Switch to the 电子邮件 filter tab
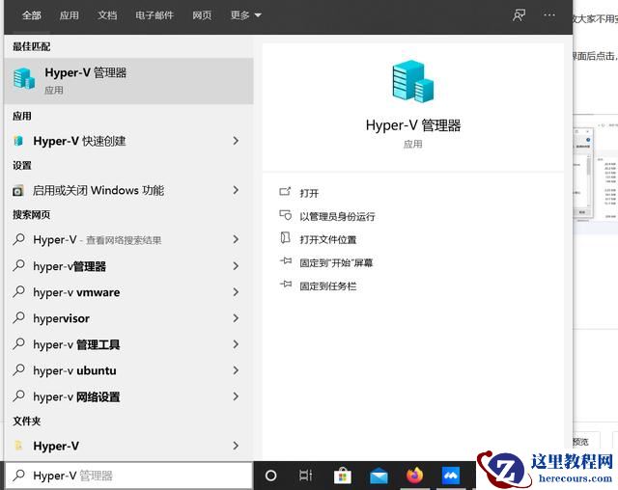The height and width of the screenshot is (490, 618). [x=154, y=15]
